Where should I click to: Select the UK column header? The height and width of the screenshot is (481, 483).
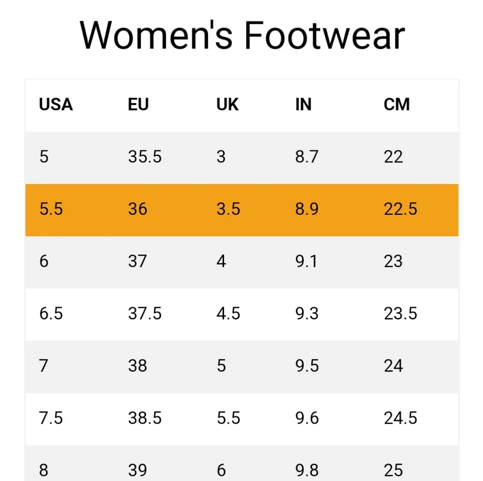click(227, 104)
